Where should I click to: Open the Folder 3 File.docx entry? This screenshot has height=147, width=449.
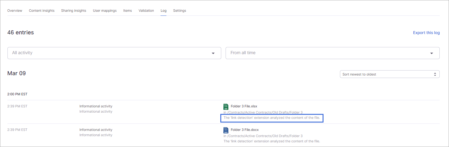(244, 130)
